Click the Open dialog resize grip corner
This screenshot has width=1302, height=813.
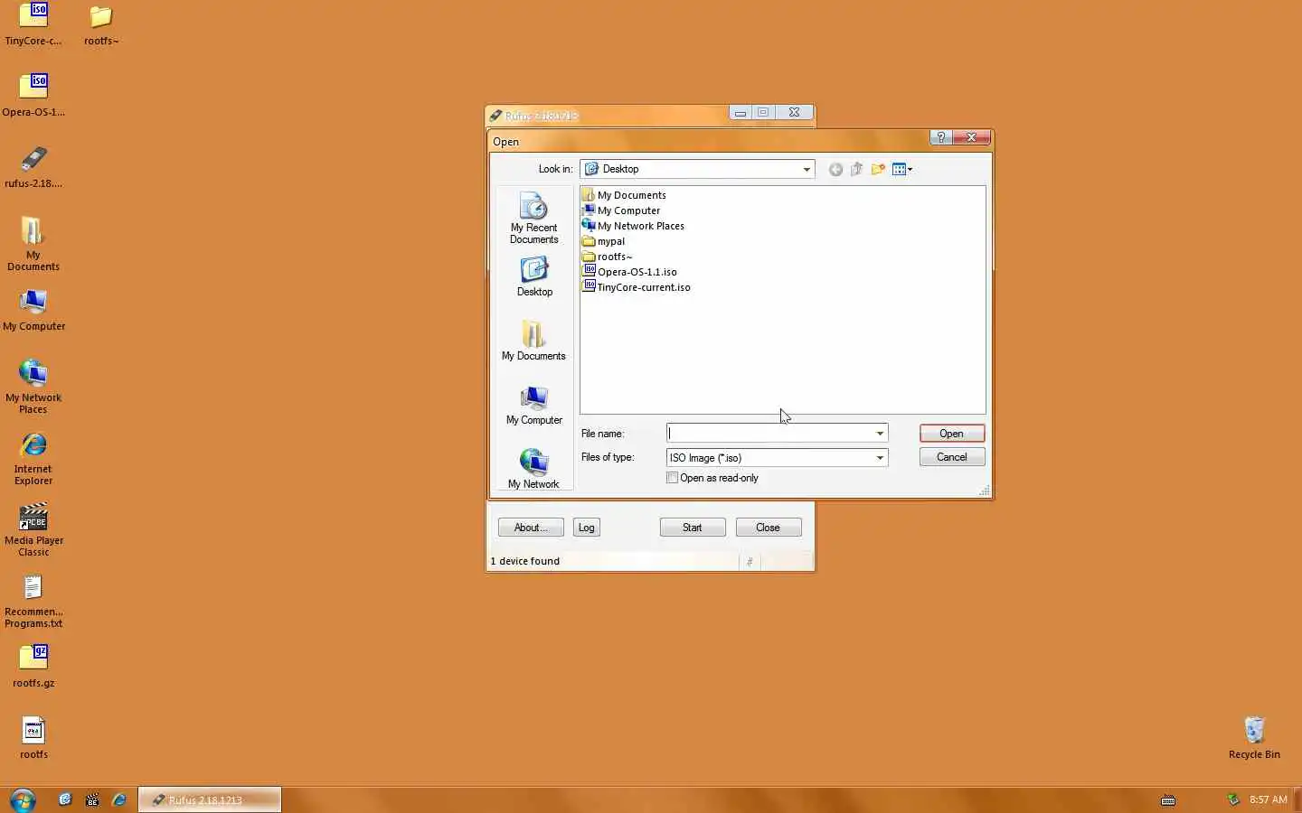point(985,491)
